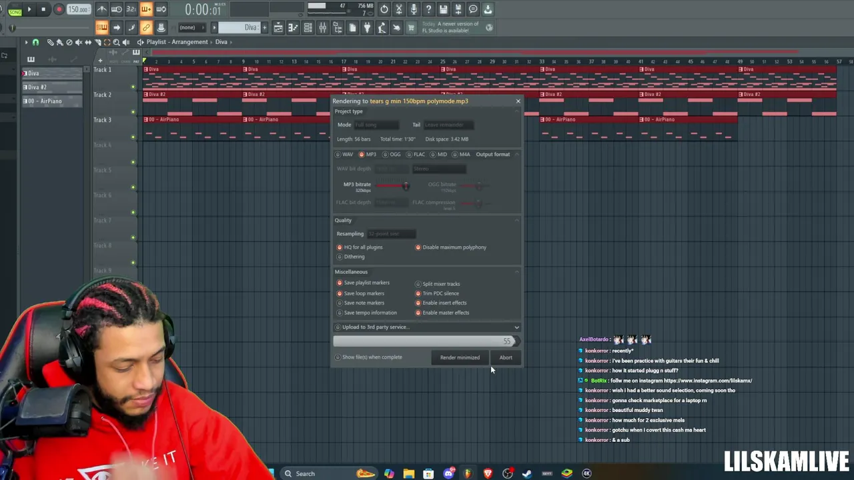Expand the Upload to 3rd party service chevron
854x480 pixels.
click(516, 327)
